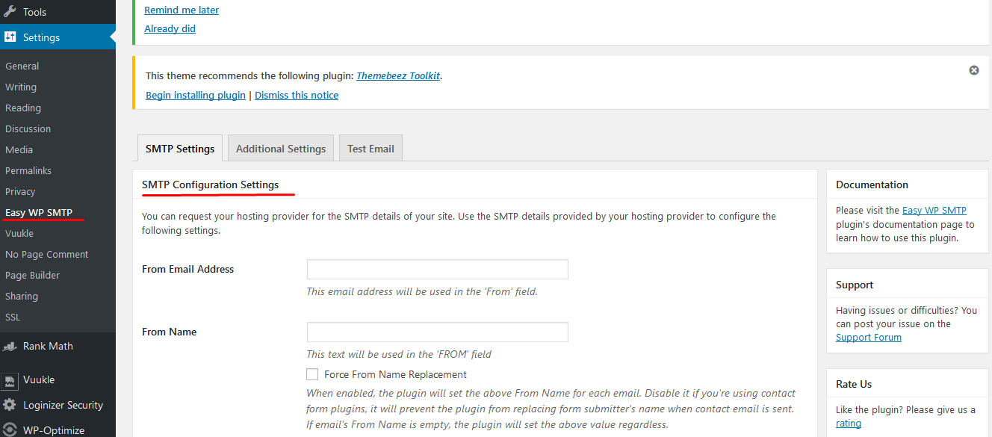Click the Themebeez Toolkit plugin link
Image resolution: width=992 pixels, height=437 pixels.
(398, 76)
